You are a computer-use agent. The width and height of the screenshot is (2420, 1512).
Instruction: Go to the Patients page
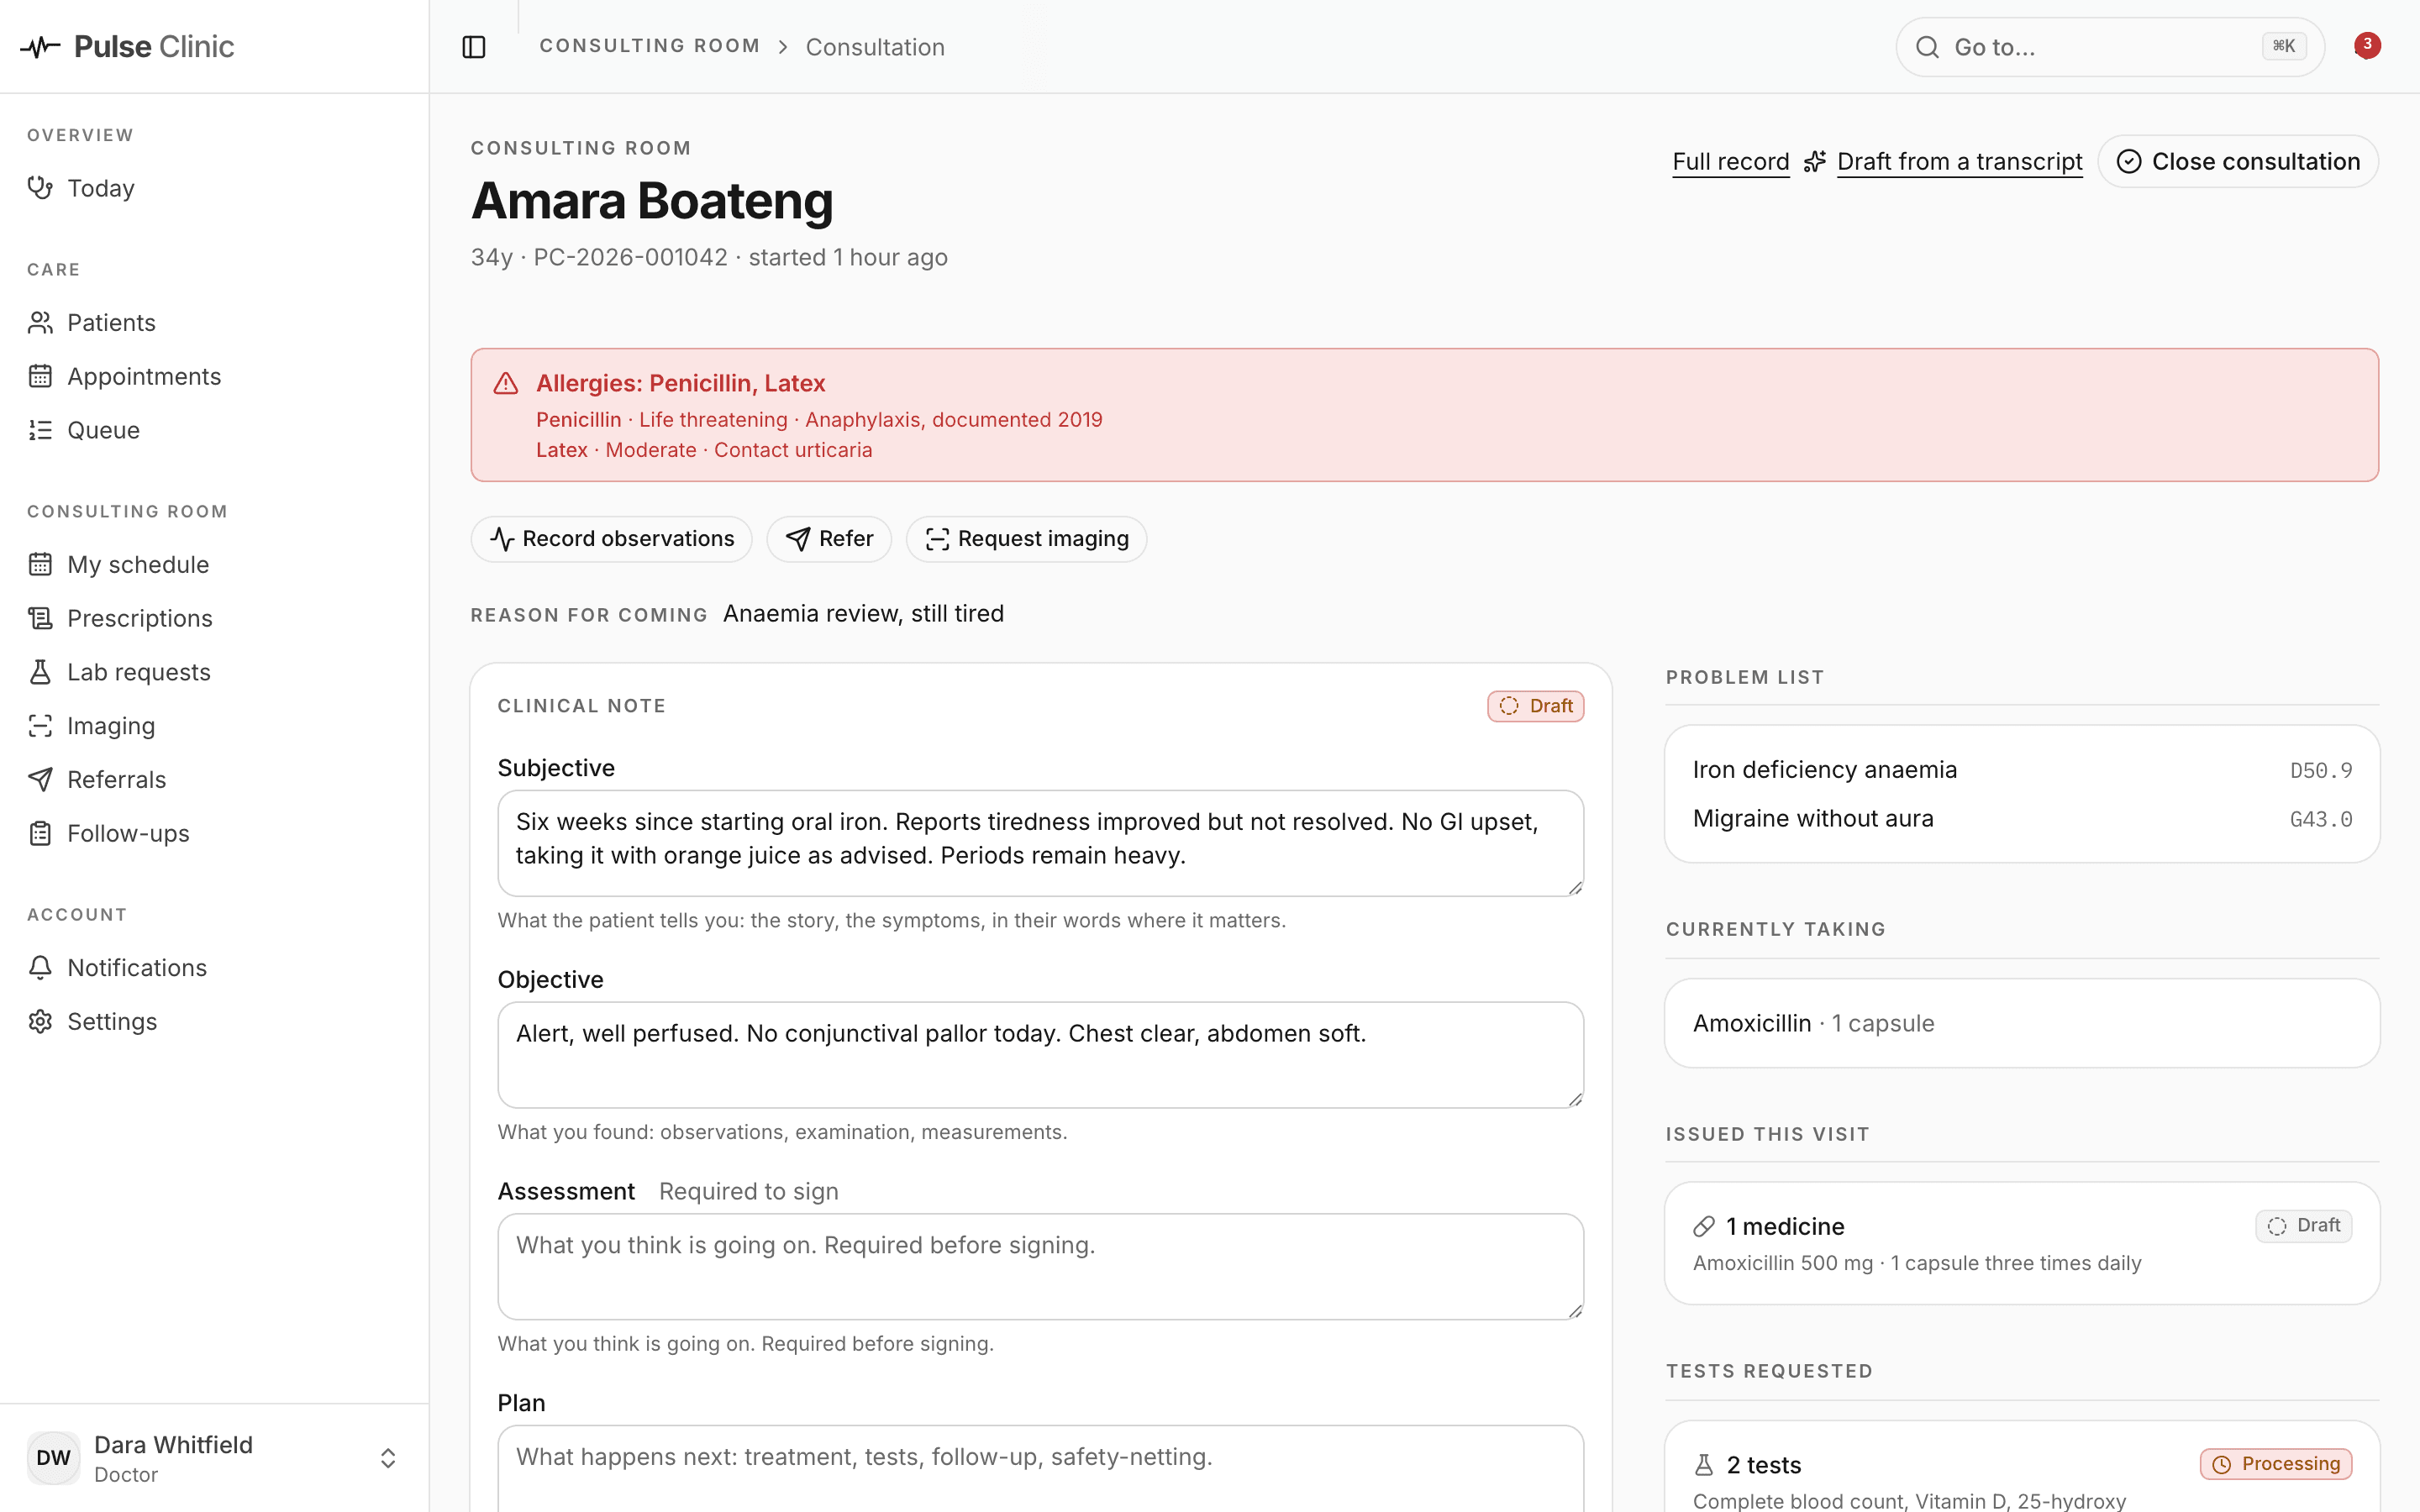[x=214, y=322]
